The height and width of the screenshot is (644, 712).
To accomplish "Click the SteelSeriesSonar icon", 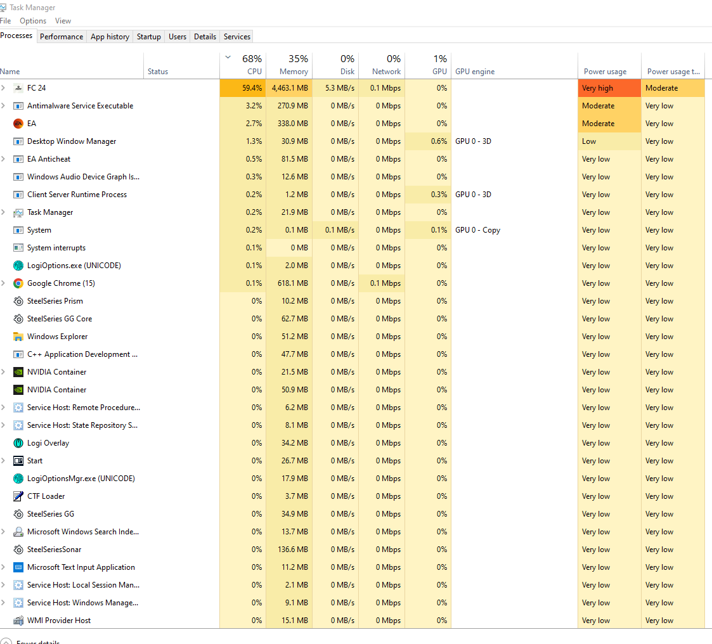I will tap(18, 549).
